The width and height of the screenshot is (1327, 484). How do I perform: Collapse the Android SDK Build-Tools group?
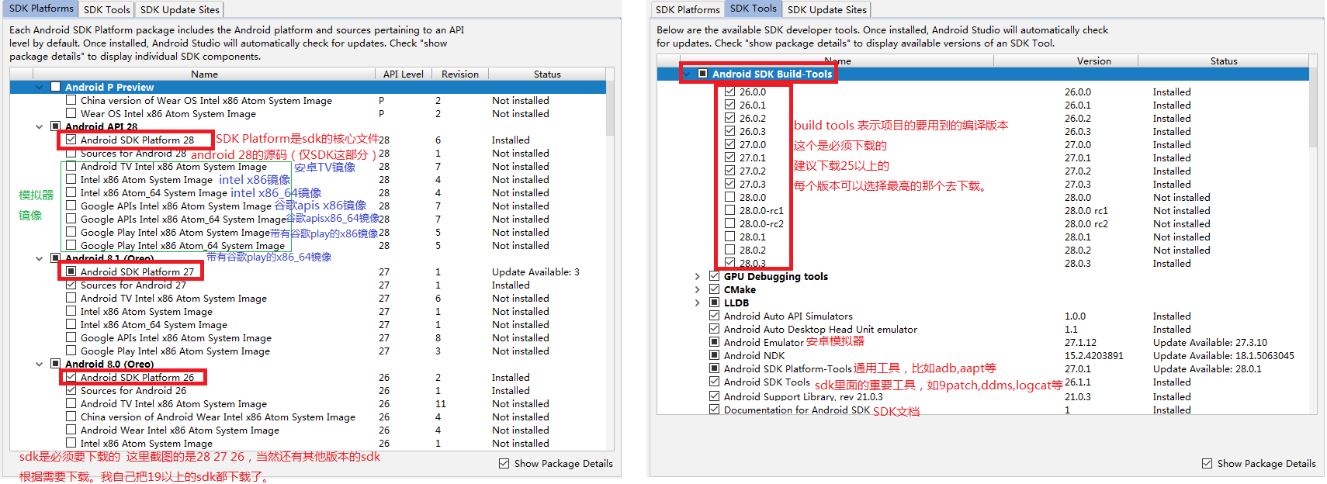click(x=686, y=74)
